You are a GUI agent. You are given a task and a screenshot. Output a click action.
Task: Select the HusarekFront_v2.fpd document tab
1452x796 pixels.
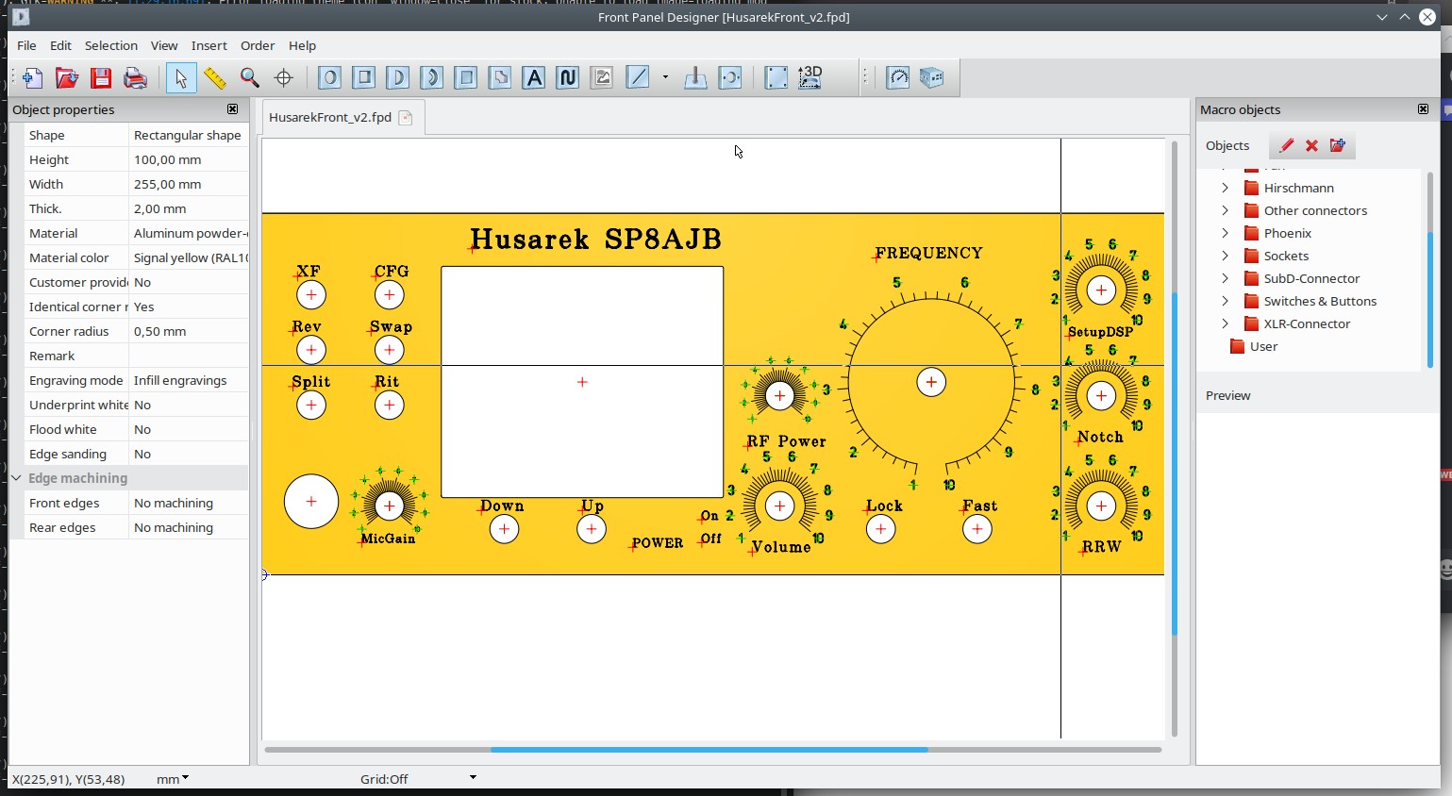tap(330, 117)
